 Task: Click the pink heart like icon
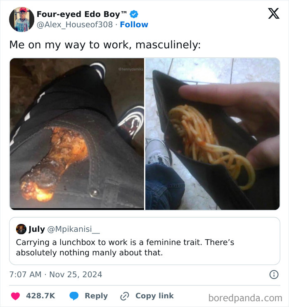[15, 296]
